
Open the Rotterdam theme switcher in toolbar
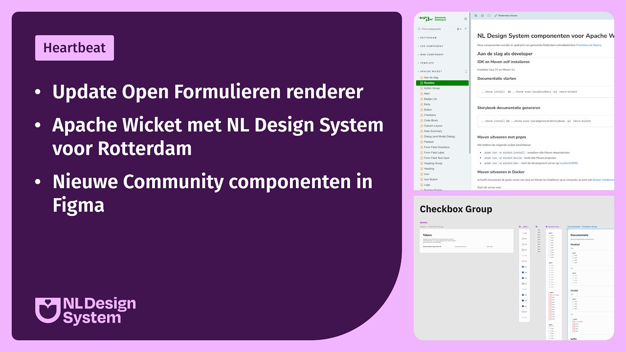[506, 16]
